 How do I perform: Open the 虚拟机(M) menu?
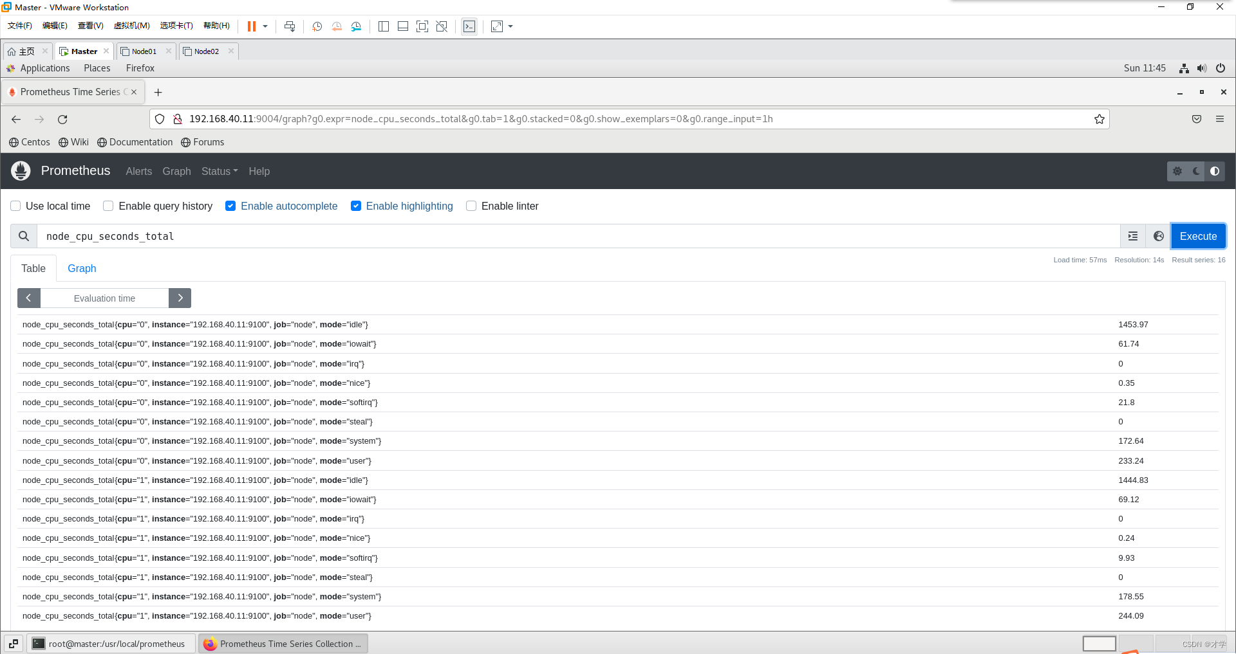(x=132, y=26)
